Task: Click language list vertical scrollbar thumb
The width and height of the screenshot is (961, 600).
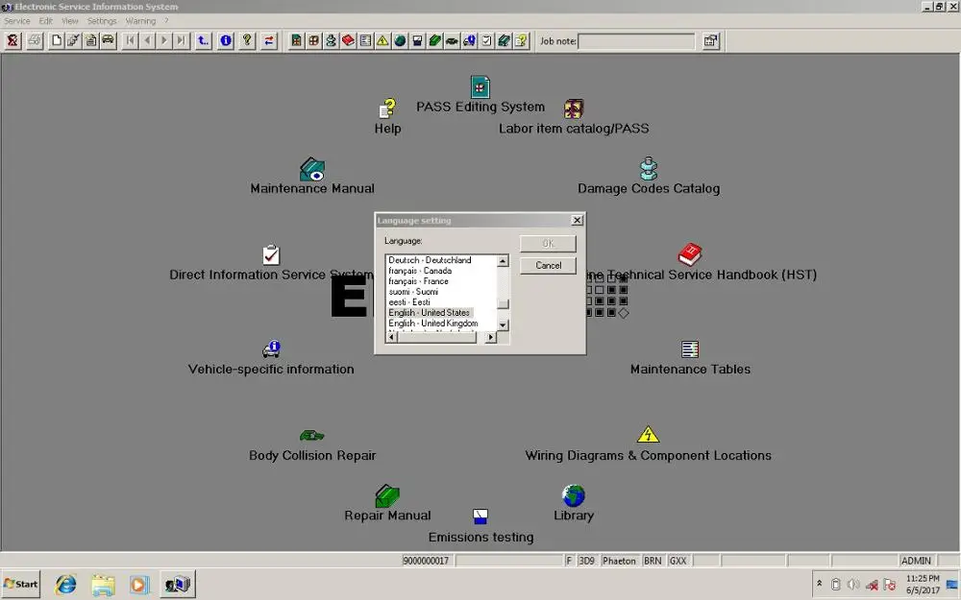Action: (503, 303)
